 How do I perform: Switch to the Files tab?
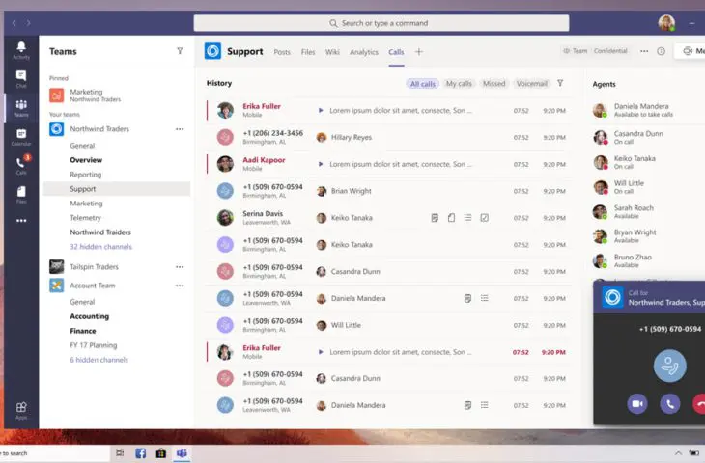click(308, 52)
